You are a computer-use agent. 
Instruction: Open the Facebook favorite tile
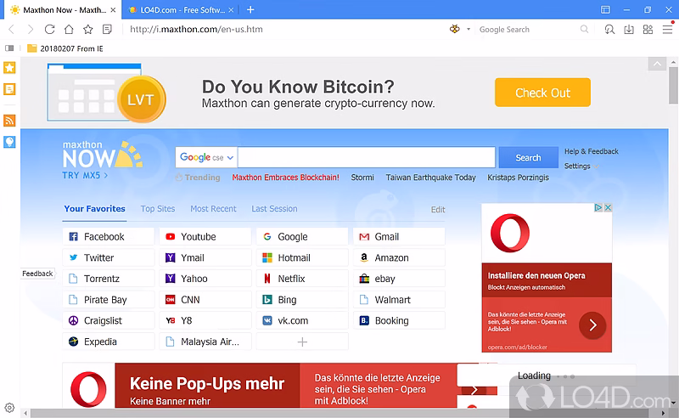coord(109,237)
